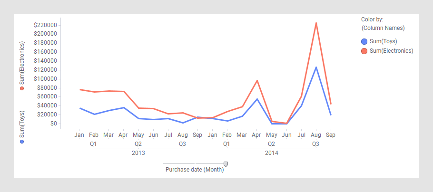Select Sum(Electronics) text in the legend
Viewport: 433px width, 192px height.
click(391, 51)
